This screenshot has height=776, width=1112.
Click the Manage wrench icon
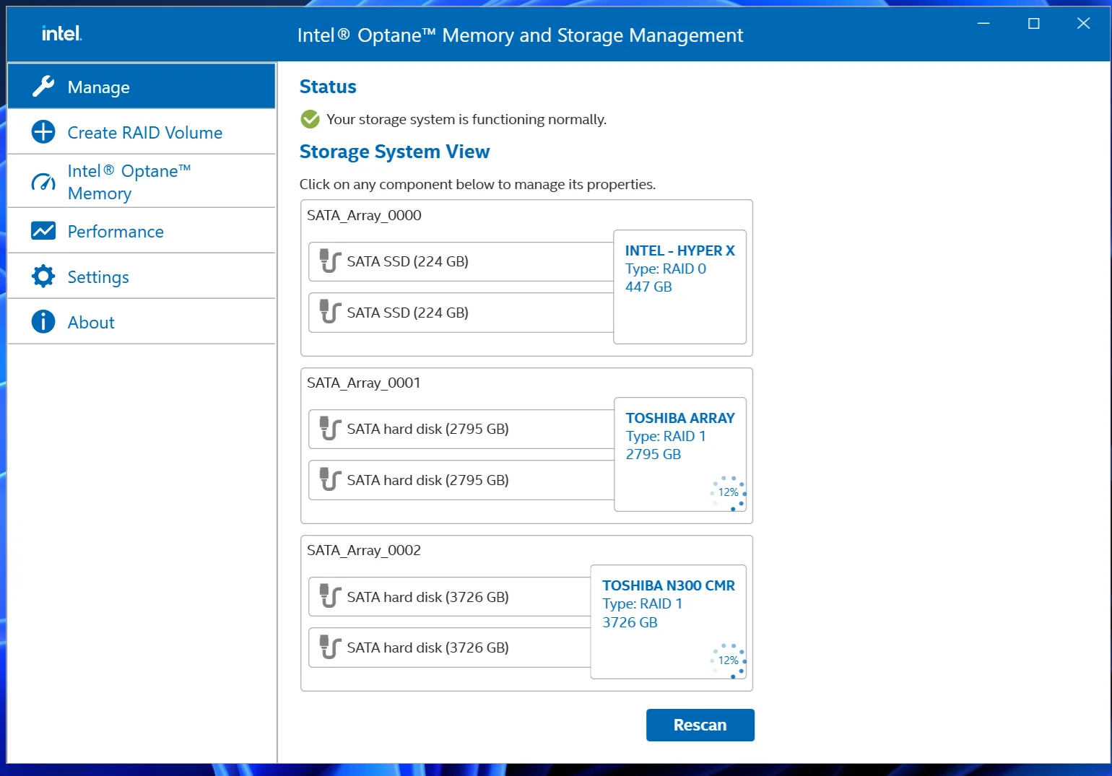[x=43, y=87]
